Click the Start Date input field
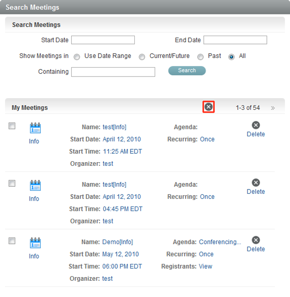 click(x=103, y=40)
